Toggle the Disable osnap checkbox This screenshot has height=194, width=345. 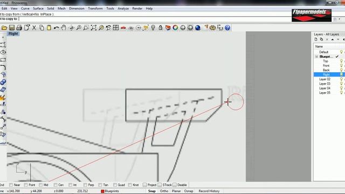[x=175, y=185]
